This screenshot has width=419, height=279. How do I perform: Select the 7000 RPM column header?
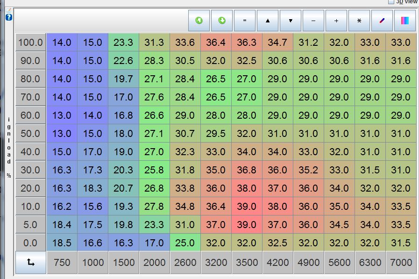click(401, 263)
